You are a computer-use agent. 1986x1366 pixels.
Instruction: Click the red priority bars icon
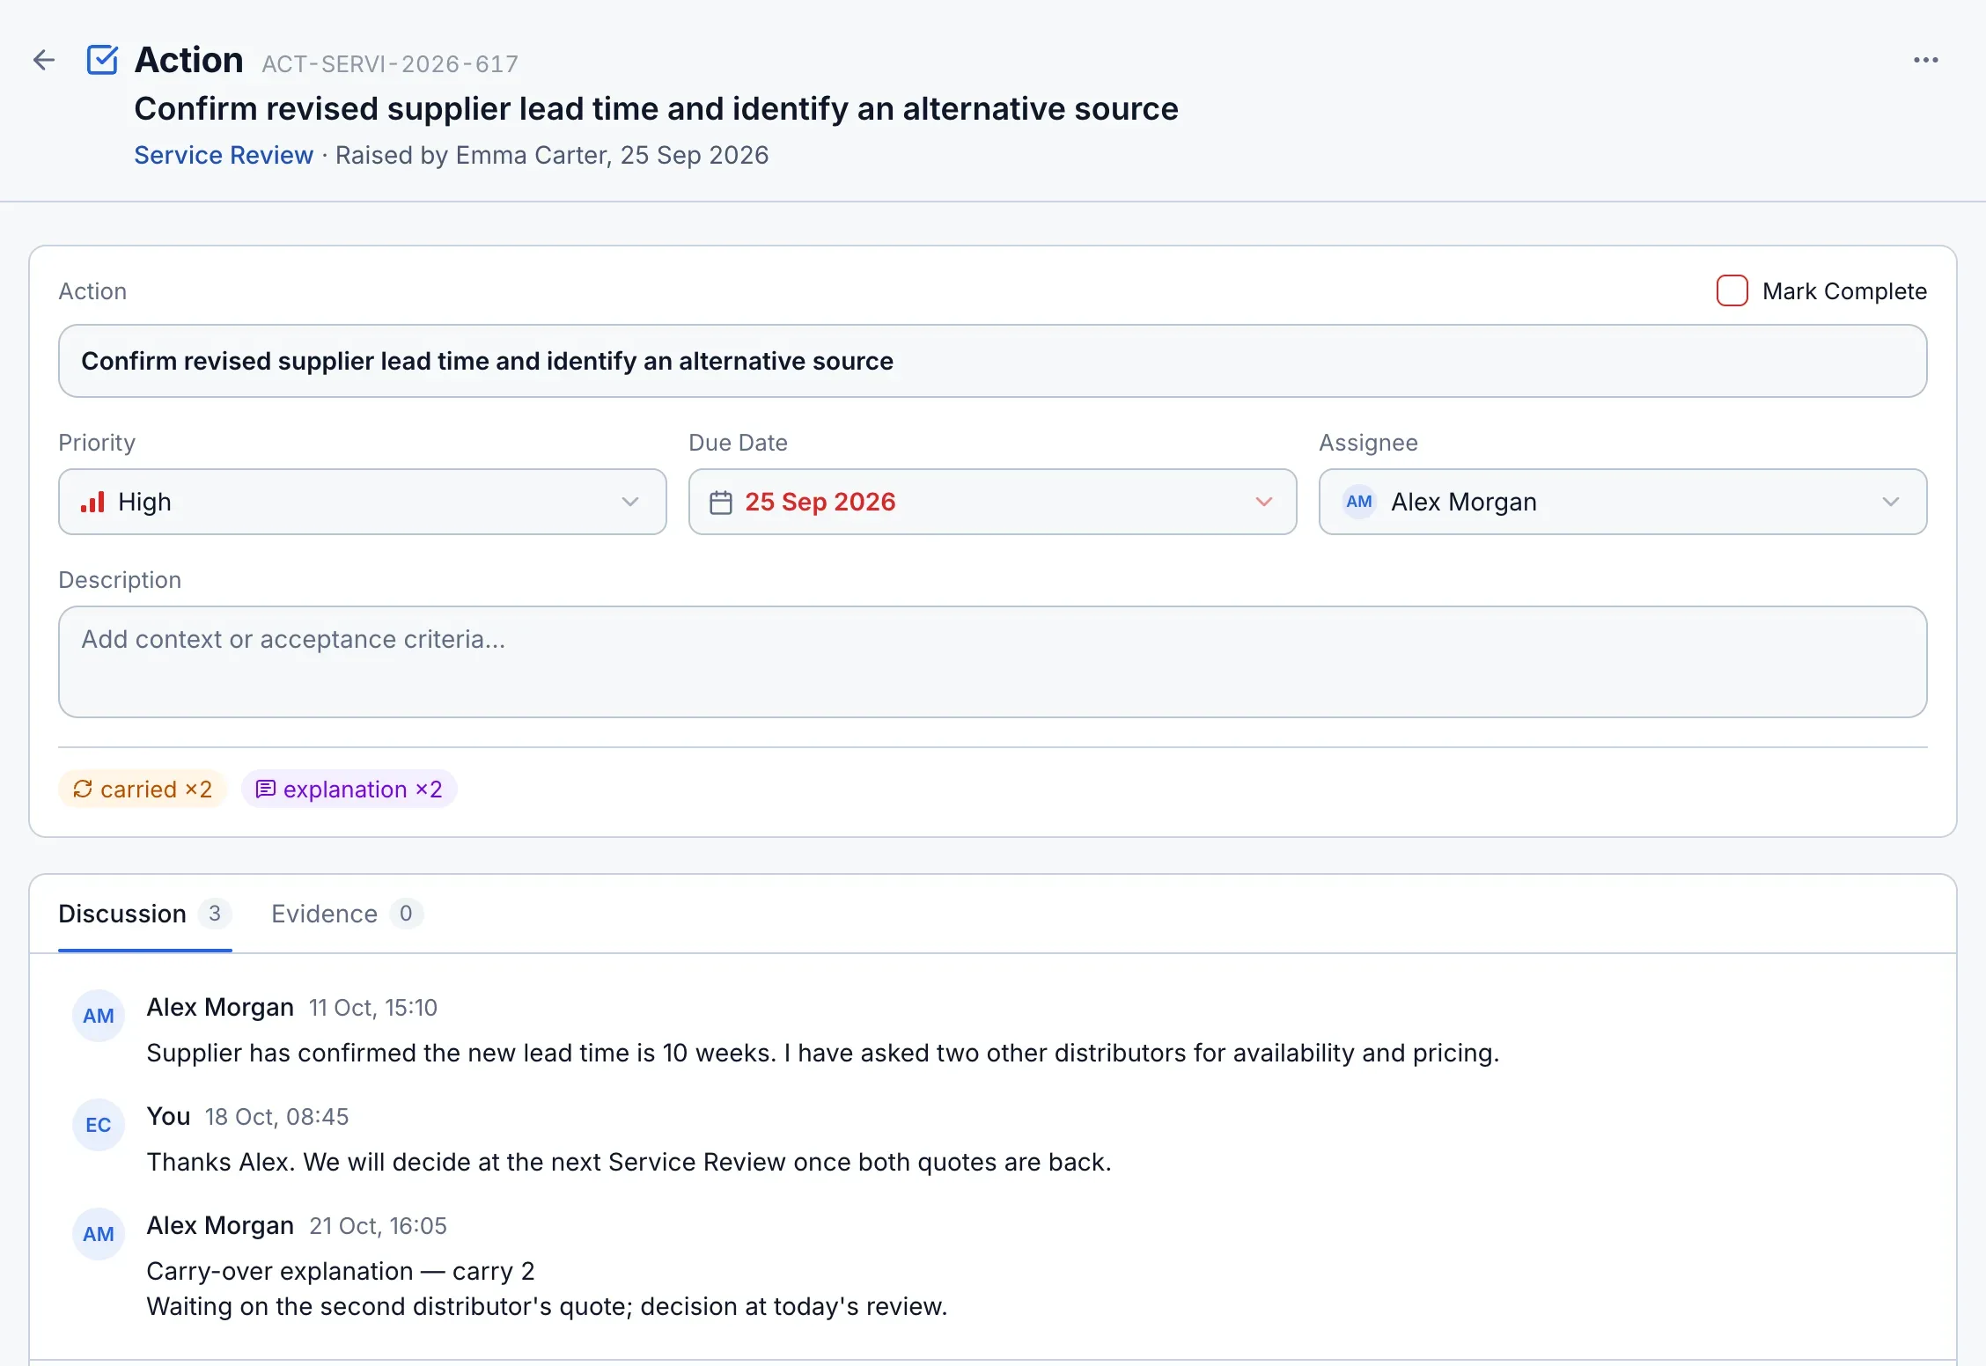(x=92, y=502)
